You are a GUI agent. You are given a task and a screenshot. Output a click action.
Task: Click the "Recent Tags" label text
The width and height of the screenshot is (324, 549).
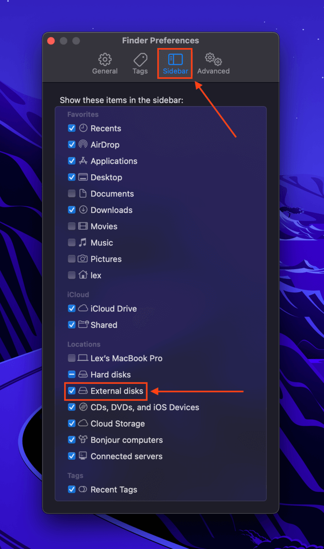click(x=114, y=490)
